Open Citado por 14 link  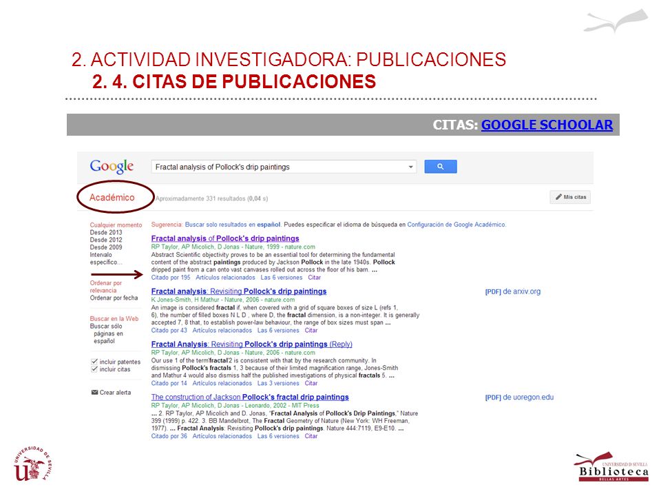click(x=169, y=384)
